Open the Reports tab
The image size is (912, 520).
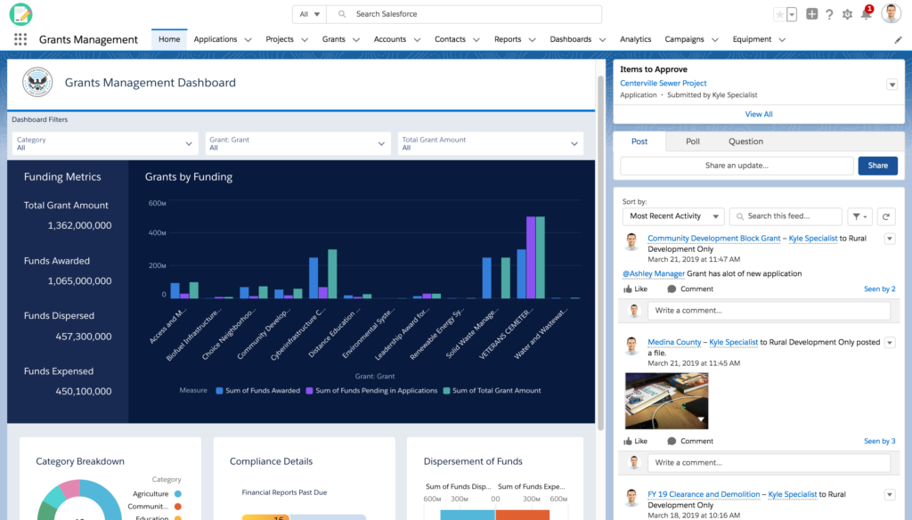pyautogui.click(x=508, y=39)
